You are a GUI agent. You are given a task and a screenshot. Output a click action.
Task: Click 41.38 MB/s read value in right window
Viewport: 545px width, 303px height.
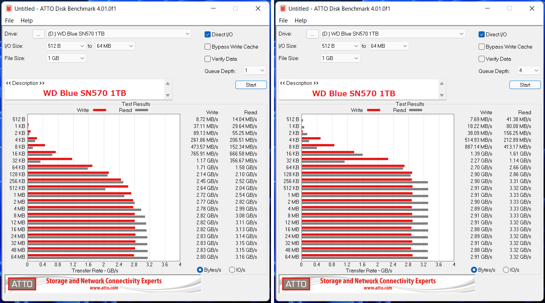tap(518, 119)
